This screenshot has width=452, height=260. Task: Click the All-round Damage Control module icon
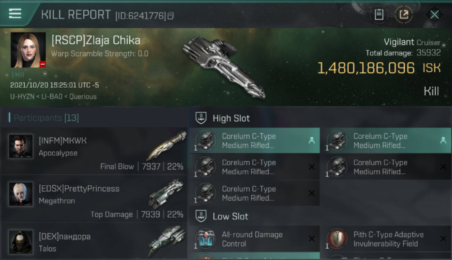click(205, 239)
